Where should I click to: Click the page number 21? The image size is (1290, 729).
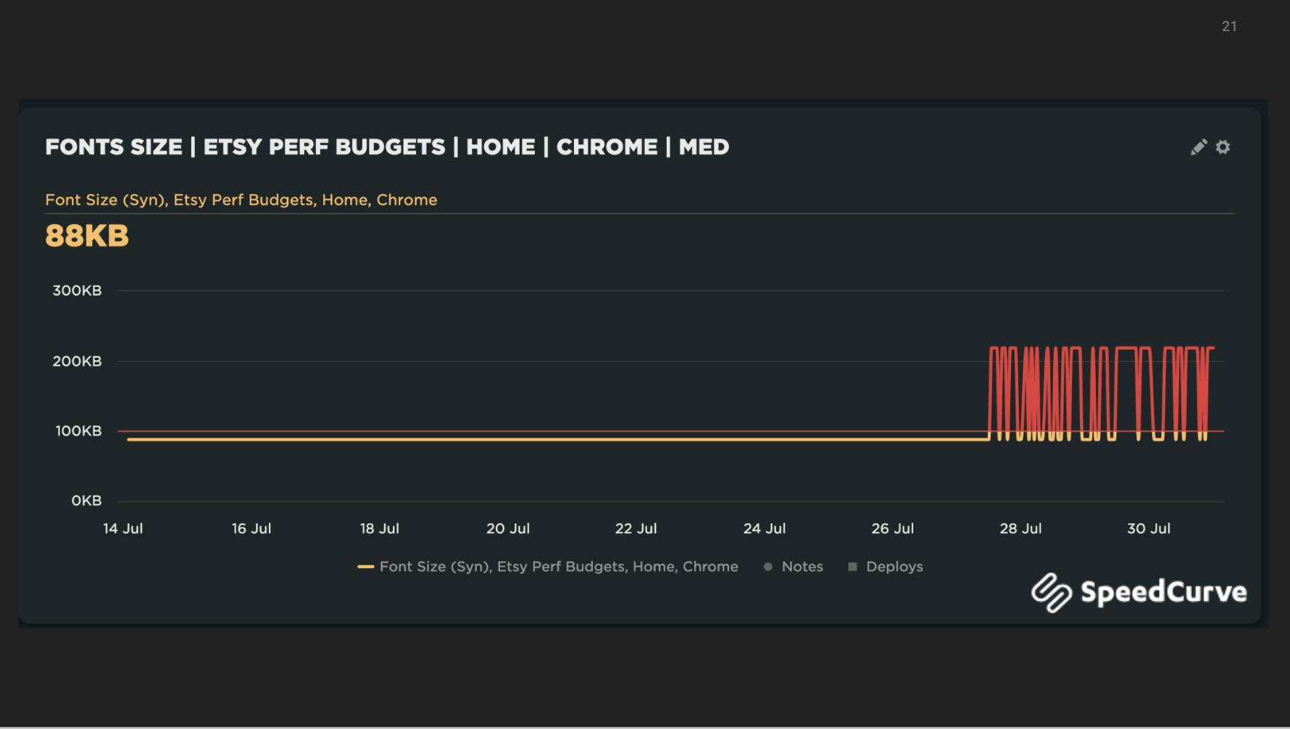click(x=1230, y=26)
